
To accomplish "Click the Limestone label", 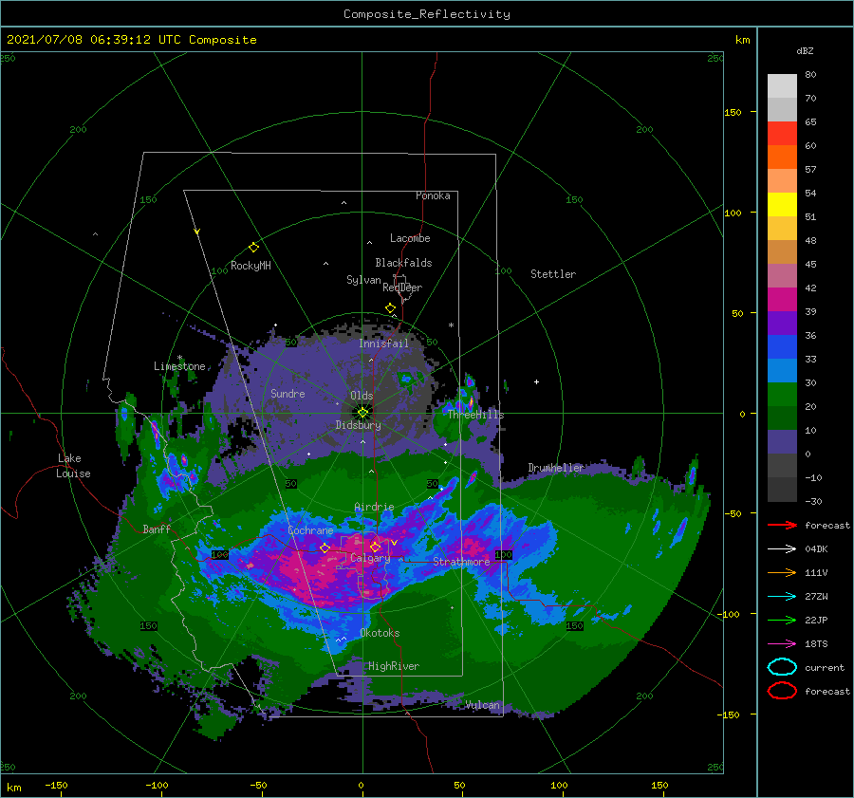I will (179, 366).
